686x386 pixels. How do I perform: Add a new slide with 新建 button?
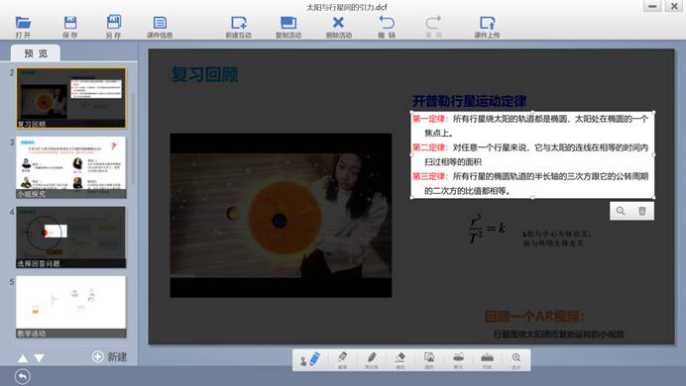coord(109,356)
